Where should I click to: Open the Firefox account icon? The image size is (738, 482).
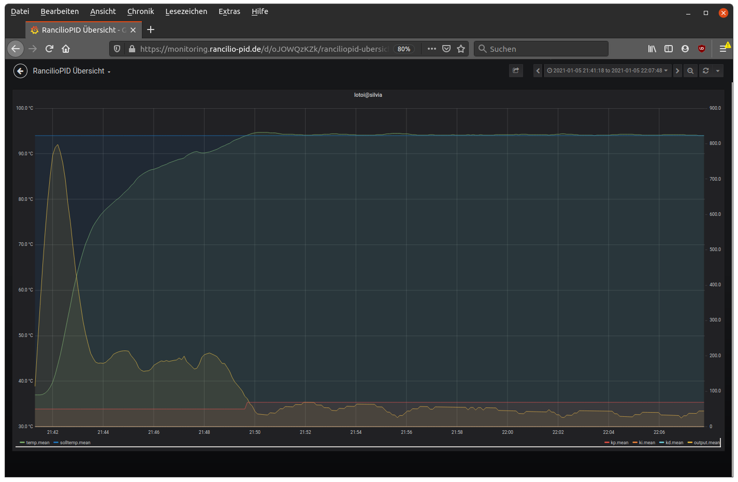click(x=685, y=49)
